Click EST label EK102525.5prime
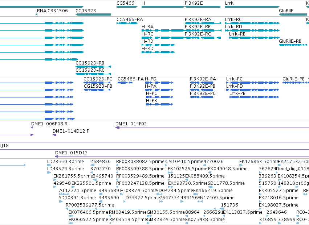 coord(187,169)
